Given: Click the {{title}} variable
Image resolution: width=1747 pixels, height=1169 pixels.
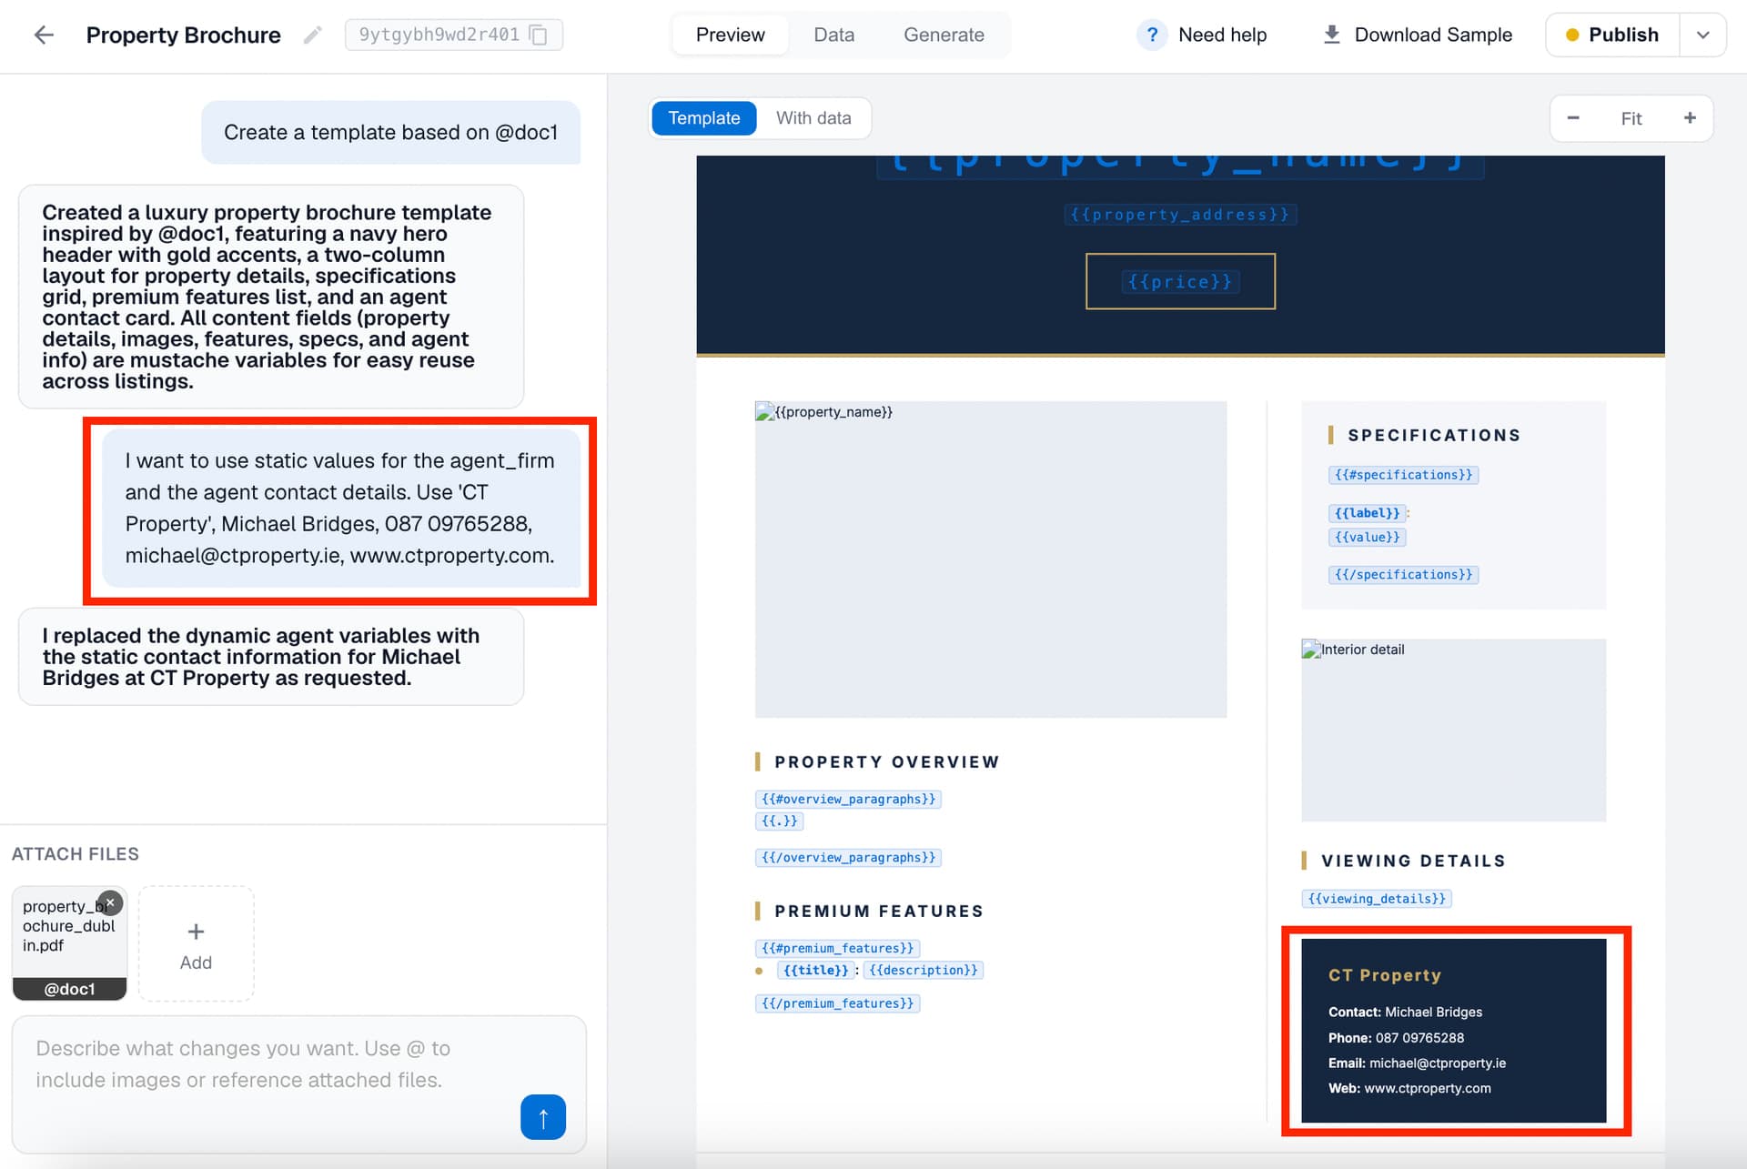Looking at the screenshot, I should click(x=815, y=970).
